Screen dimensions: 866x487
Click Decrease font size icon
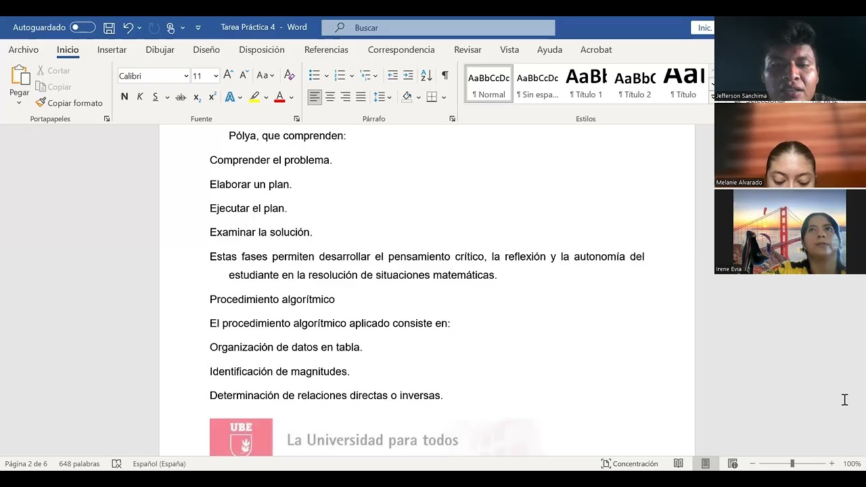tap(244, 75)
